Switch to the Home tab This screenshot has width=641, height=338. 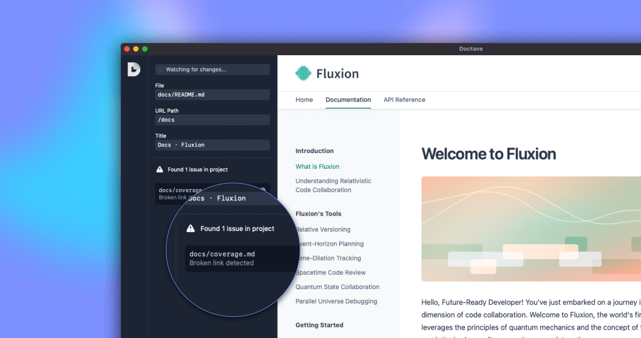[304, 100]
